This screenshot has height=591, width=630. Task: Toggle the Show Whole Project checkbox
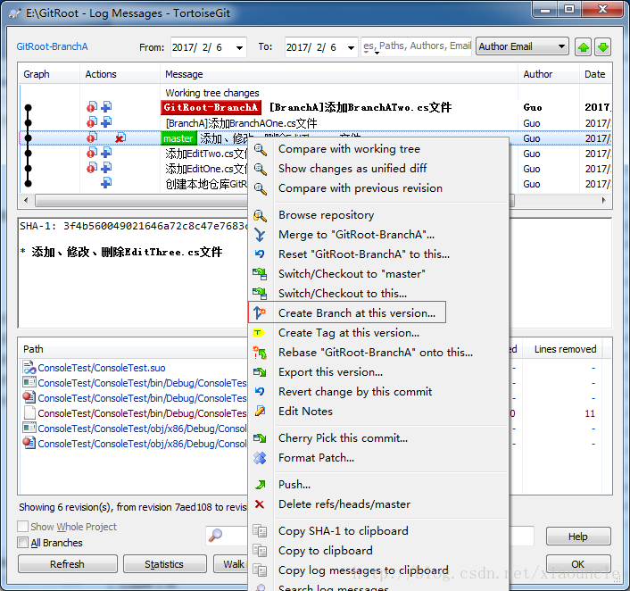point(23,526)
